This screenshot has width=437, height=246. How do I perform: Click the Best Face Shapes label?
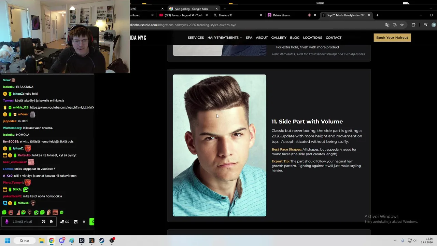(x=286, y=149)
